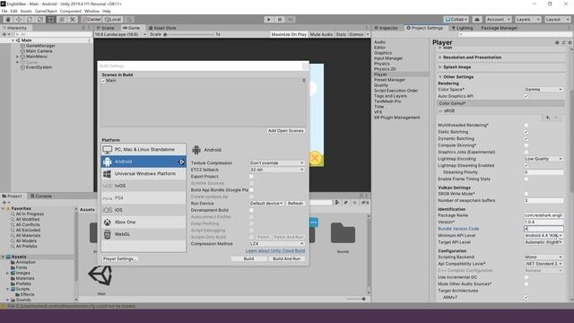Open Learn about Unity Cloud Build link
This screenshot has width=574, height=323.
point(275,251)
